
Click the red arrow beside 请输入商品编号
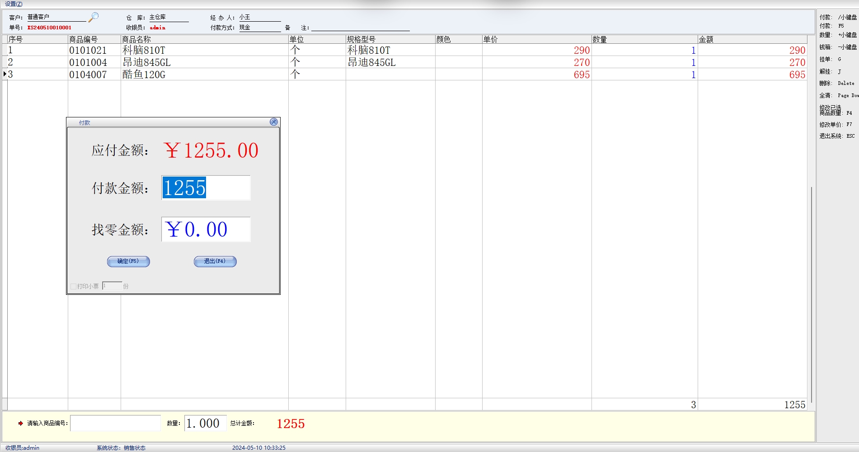coord(20,423)
